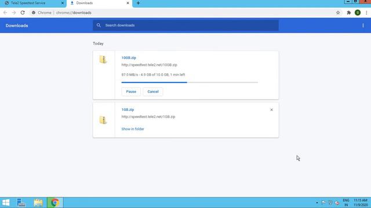Click the speedtest.tele2.net/1GB.zip source URL
The image size is (371, 208).
(148, 117)
